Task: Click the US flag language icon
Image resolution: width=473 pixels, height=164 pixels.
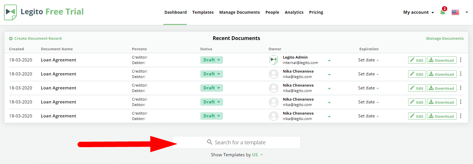Action: click(x=455, y=12)
